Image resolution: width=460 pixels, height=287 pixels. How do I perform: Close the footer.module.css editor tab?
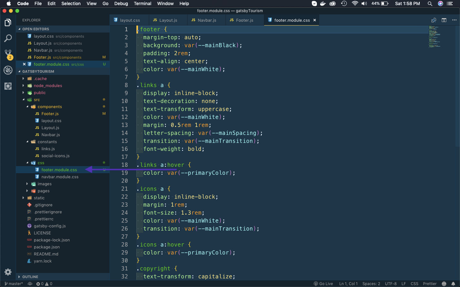pos(315,20)
